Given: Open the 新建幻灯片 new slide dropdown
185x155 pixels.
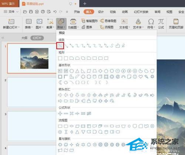Looking at the screenshot, I should click(x=11, y=24).
